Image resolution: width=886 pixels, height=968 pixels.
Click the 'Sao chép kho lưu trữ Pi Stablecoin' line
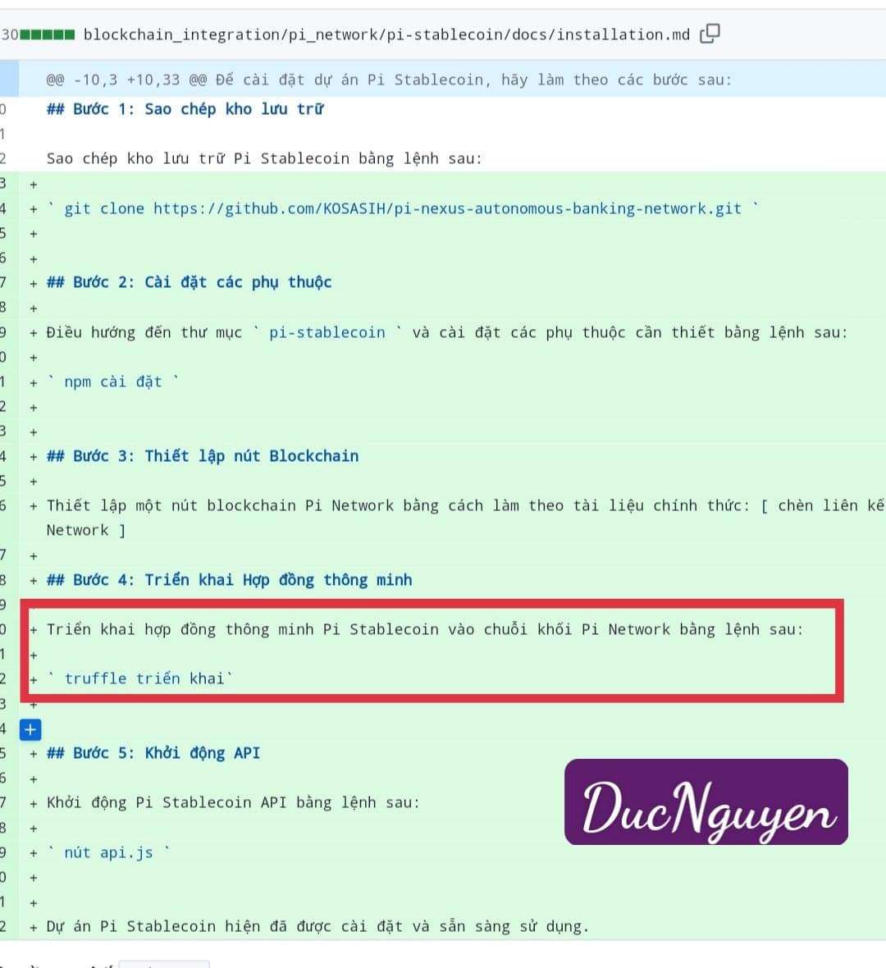(x=264, y=158)
